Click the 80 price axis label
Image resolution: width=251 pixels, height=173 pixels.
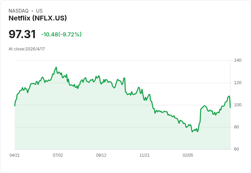coord(236,127)
